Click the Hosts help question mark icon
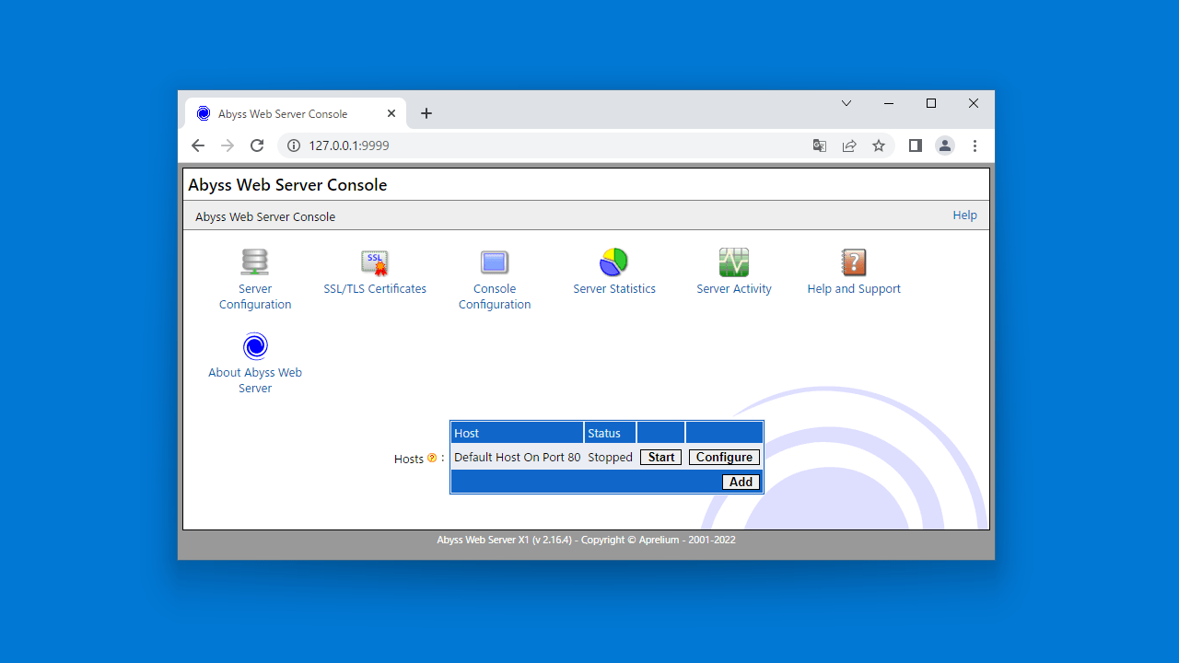Screen dimensions: 1179x663 click(x=432, y=458)
